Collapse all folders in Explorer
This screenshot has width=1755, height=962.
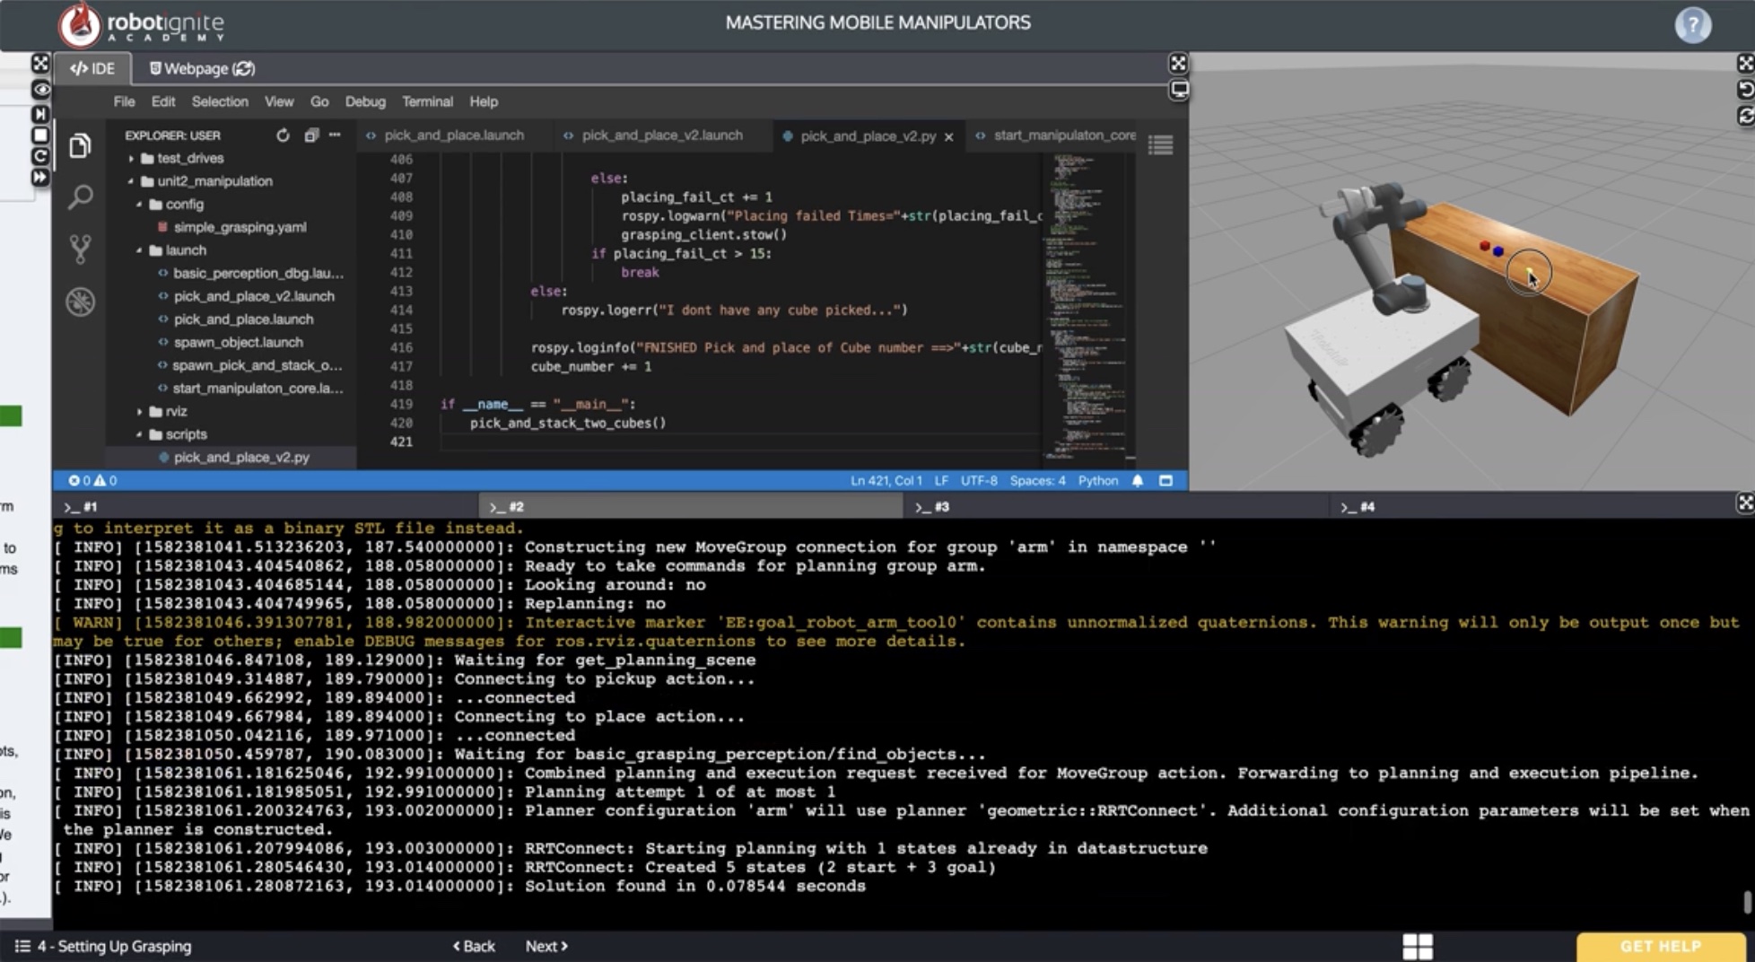[310, 136]
